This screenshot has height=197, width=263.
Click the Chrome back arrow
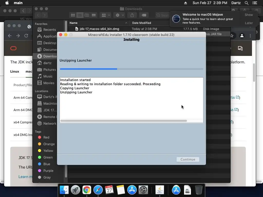(x=10, y=36)
